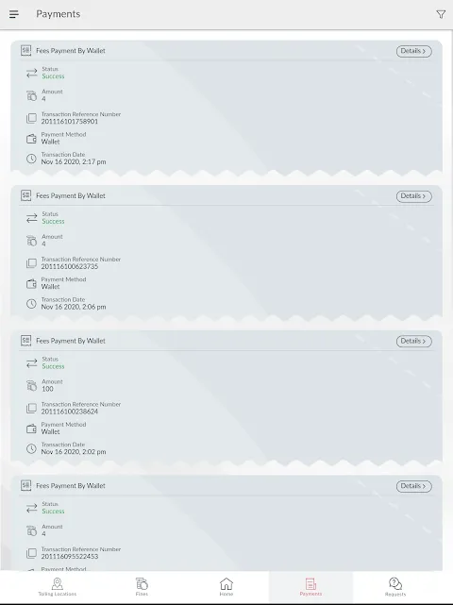The height and width of the screenshot is (605, 453).
Task: Open the Fines tab
Action: [142, 587]
